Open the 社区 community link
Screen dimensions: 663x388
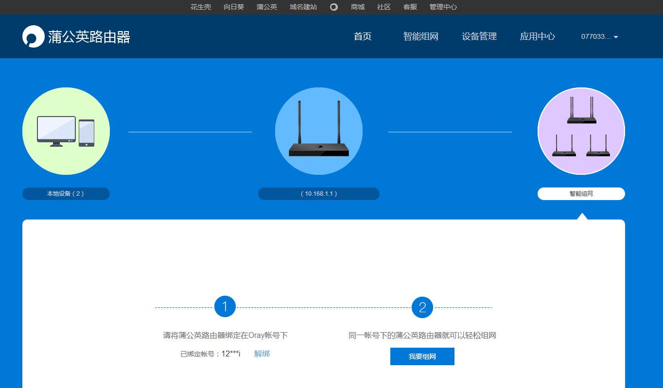pyautogui.click(x=384, y=7)
